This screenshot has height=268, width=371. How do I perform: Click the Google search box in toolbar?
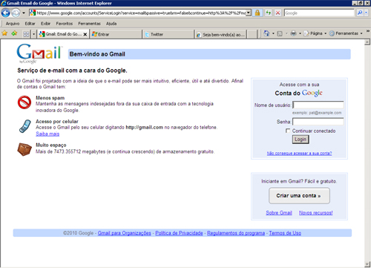(x=319, y=13)
